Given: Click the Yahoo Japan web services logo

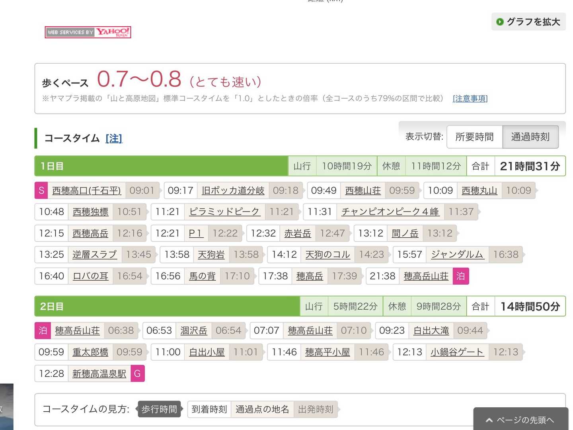Looking at the screenshot, I should point(88,32).
